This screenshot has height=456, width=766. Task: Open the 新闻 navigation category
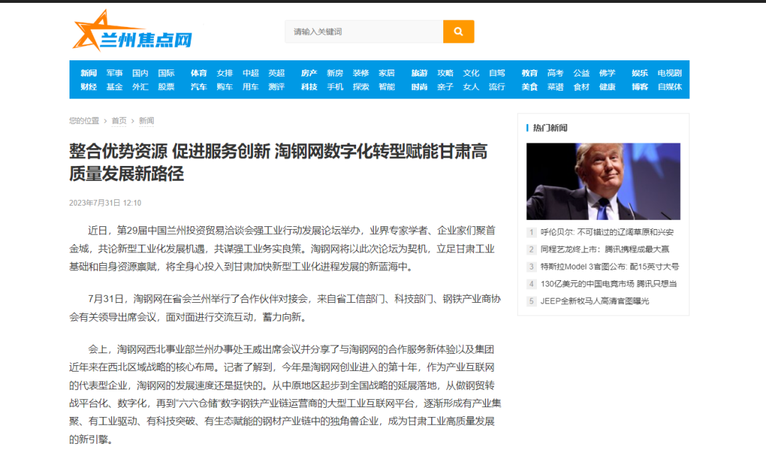pyautogui.click(x=89, y=73)
